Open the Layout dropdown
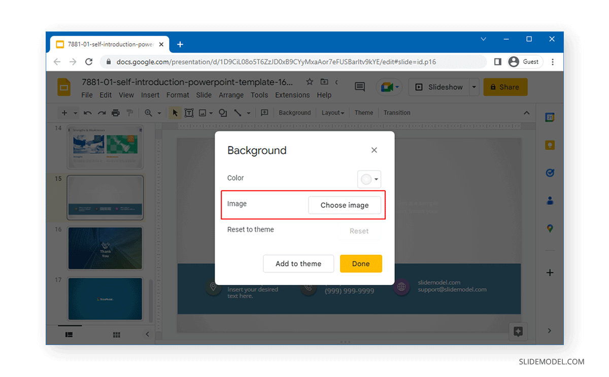609x377 pixels. click(332, 113)
